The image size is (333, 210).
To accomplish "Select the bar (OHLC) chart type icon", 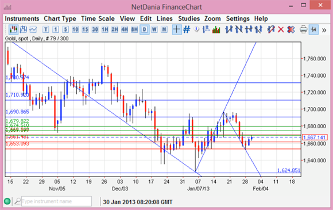I will coord(23,29).
